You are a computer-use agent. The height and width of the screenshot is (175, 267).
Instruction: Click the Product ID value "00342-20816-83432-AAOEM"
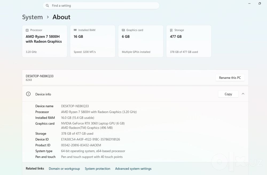[81, 145]
